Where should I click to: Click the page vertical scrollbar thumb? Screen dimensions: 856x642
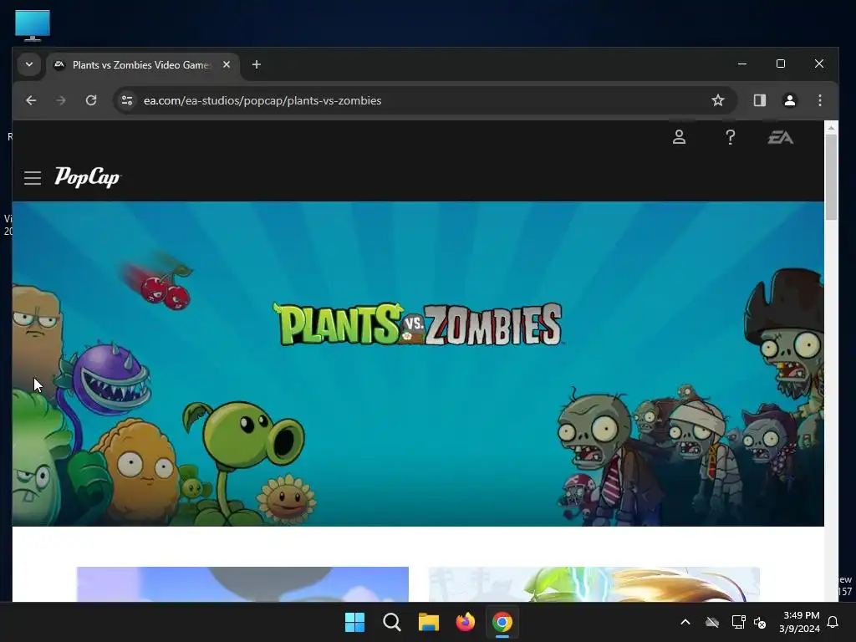(x=831, y=177)
